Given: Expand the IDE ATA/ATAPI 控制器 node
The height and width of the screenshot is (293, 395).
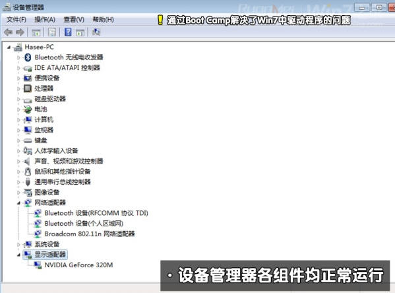Looking at the screenshot, I should click(18, 68).
